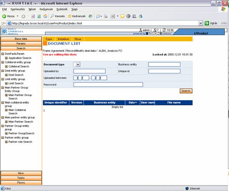
Task: Open Keresés search in the toolbar
Action: point(58,16)
